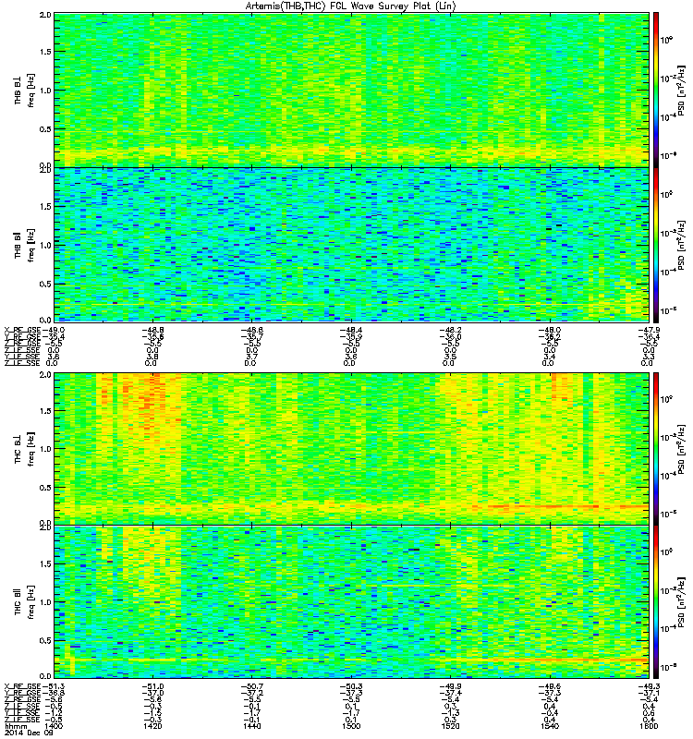The height and width of the screenshot is (739, 693).
Task: Click the 1440 time tick label
Action: pyautogui.click(x=251, y=726)
